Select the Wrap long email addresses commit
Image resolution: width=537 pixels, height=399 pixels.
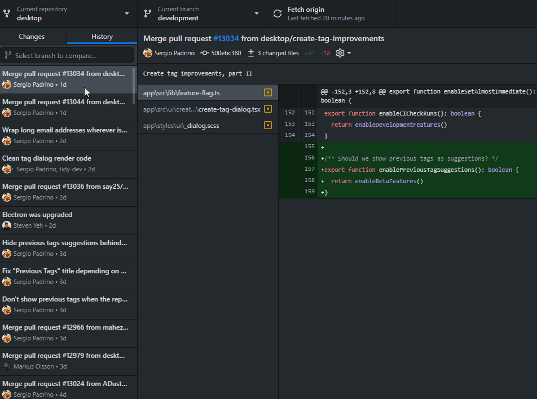click(68, 136)
